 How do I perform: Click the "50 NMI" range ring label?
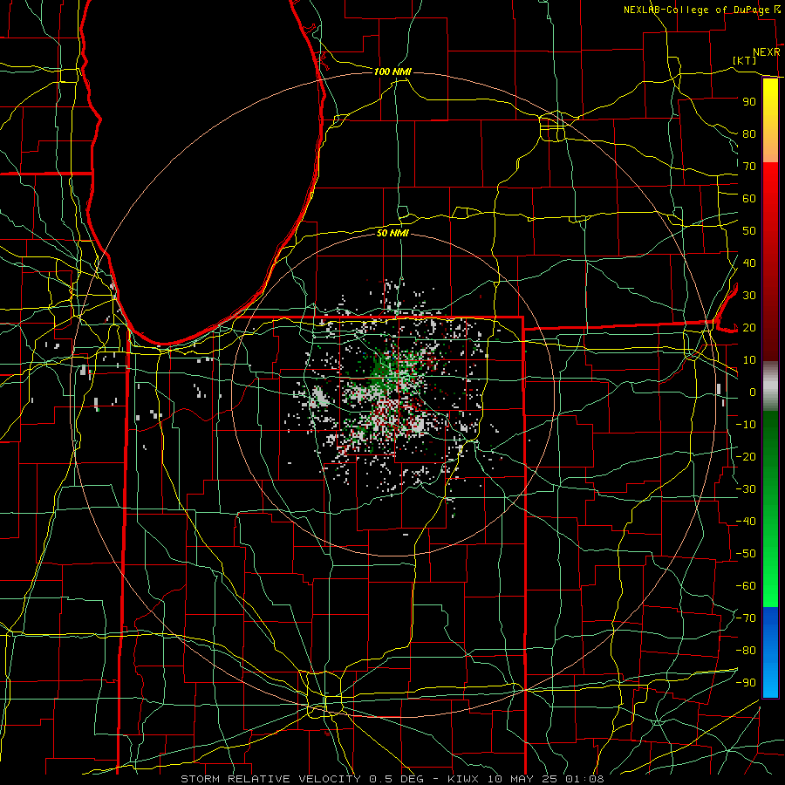(x=392, y=233)
